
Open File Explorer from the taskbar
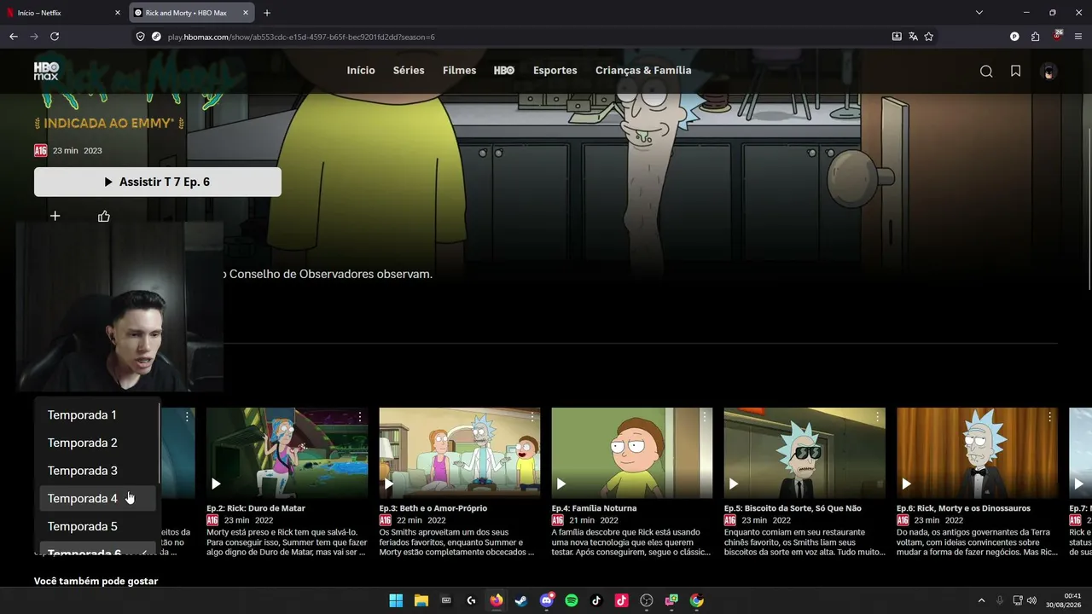click(x=421, y=600)
